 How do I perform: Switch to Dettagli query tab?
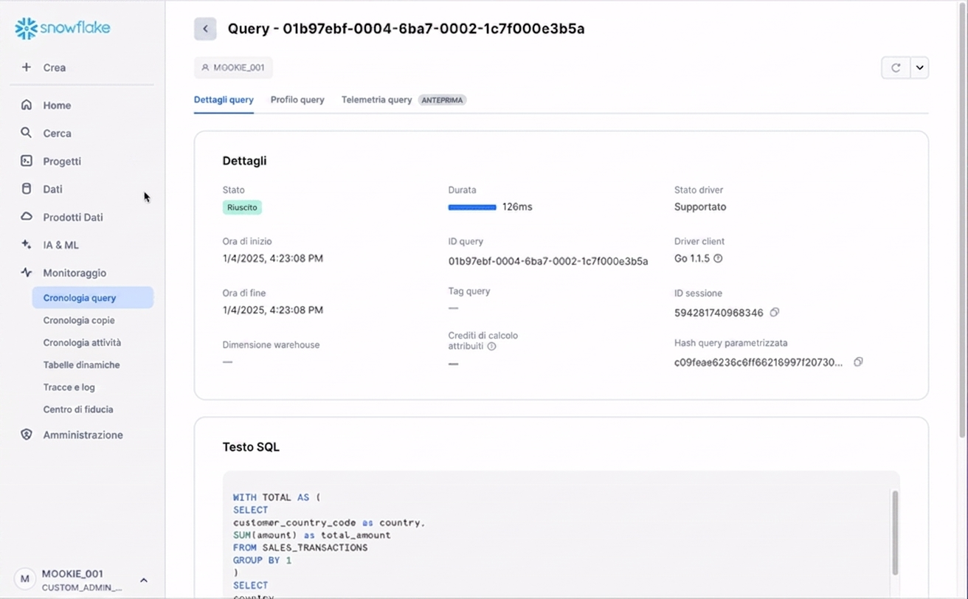pyautogui.click(x=224, y=100)
